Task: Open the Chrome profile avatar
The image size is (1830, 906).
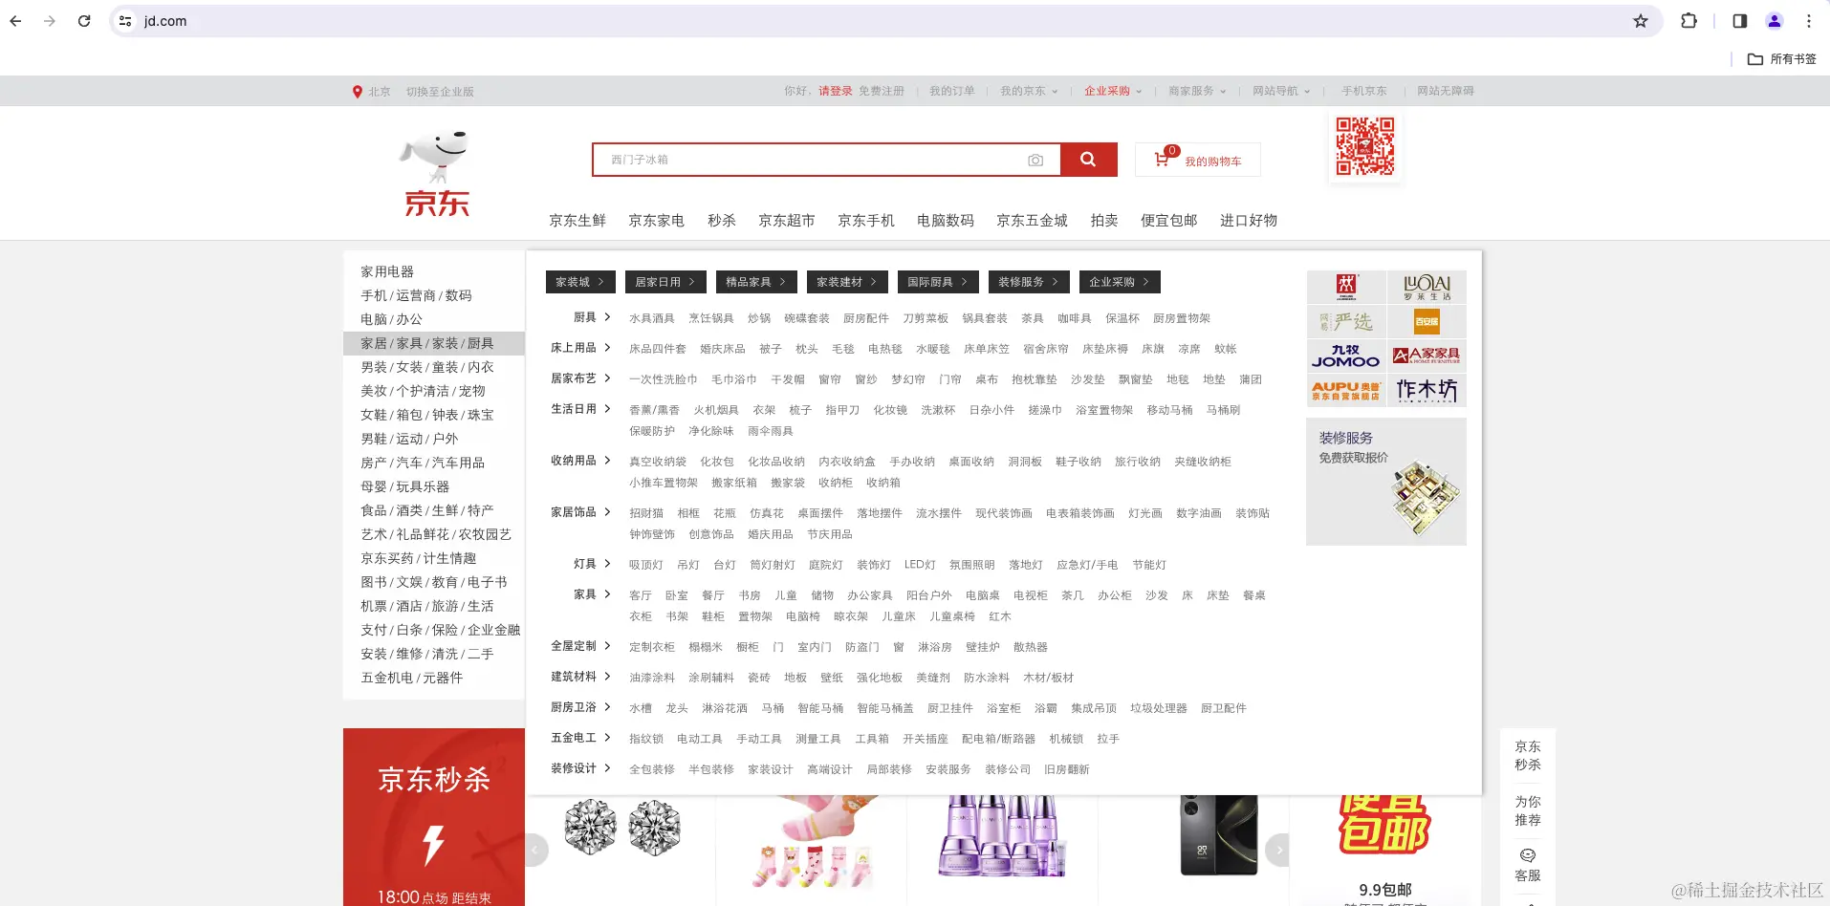Action: [1775, 21]
